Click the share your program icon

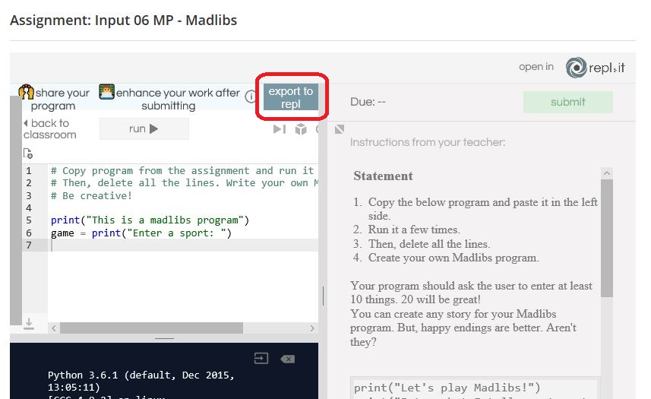pos(26,93)
